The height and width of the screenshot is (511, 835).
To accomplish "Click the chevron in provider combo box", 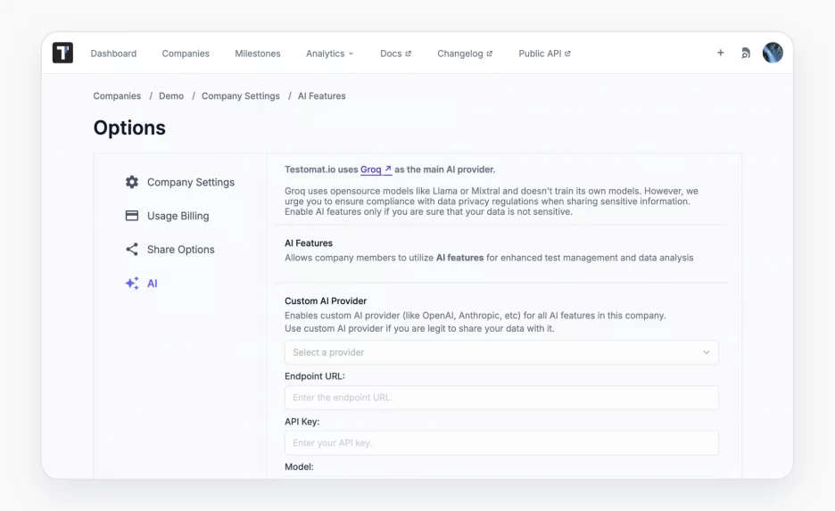I will click(x=707, y=352).
